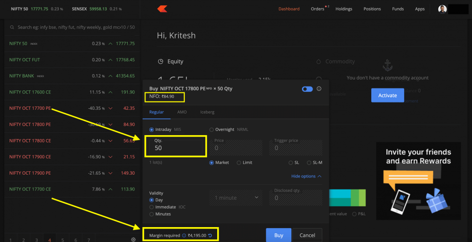This screenshot has height=242, width=472.
Task: Focus the watchlist search box
Action: [x=68, y=27]
